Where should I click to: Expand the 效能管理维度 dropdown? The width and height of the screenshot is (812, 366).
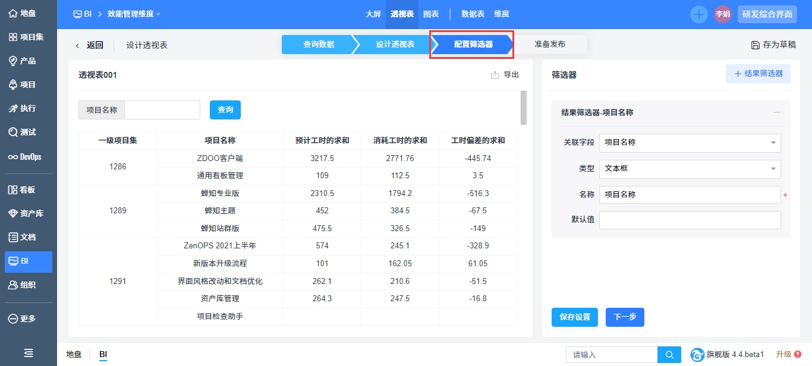[134, 14]
